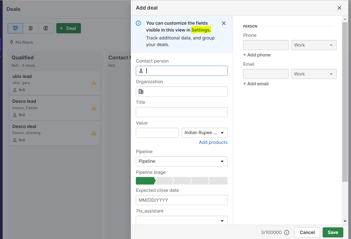The width and height of the screenshot is (351, 239).
Task: Click the Add products link
Action: point(213,142)
